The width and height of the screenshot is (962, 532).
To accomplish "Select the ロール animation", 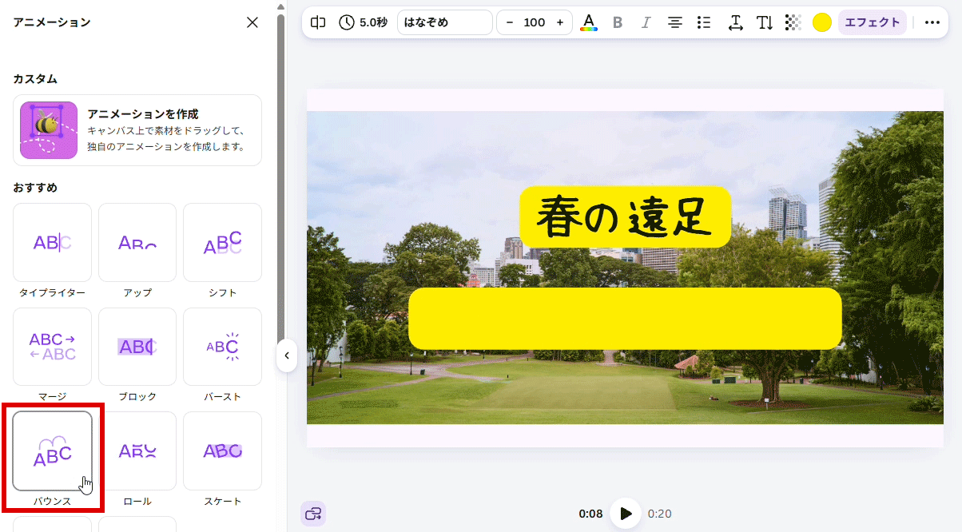I will (x=137, y=451).
